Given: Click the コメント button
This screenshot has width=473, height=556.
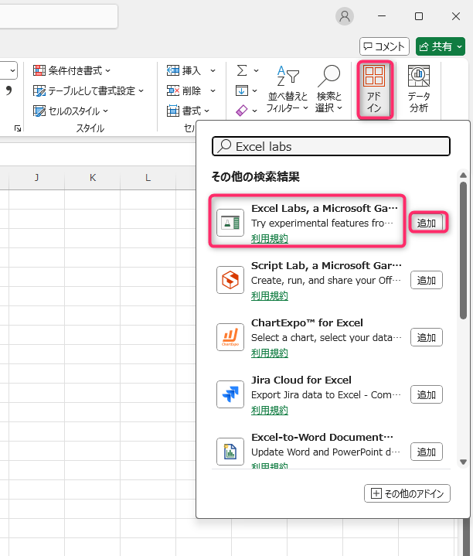Looking at the screenshot, I should (x=384, y=46).
